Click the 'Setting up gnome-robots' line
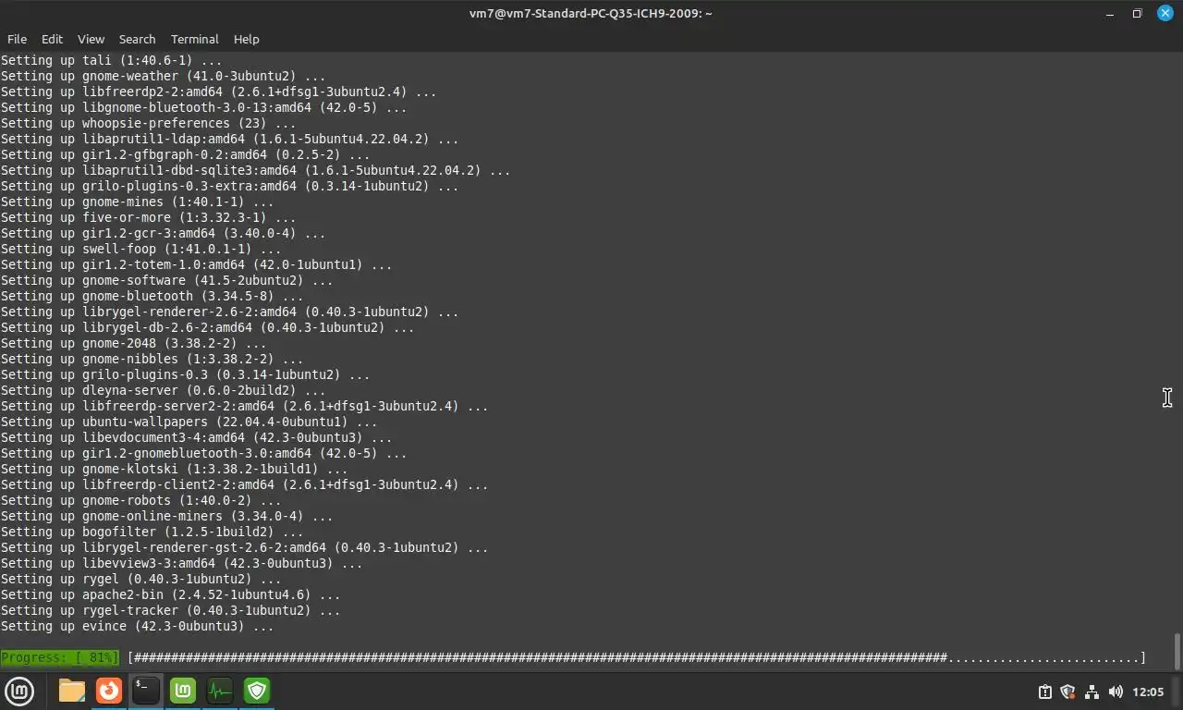 click(x=140, y=500)
